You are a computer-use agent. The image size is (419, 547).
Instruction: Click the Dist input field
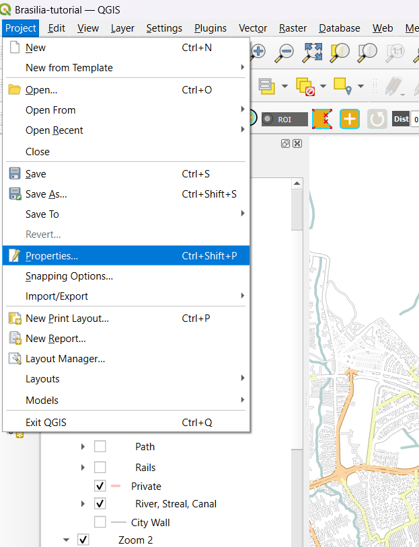tap(416, 119)
